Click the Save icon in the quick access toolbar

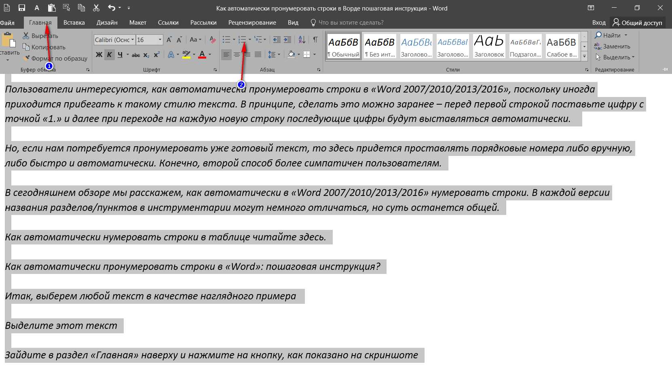[22, 8]
